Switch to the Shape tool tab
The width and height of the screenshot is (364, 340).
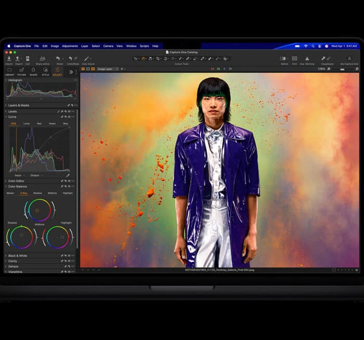pyautogui.click(x=33, y=72)
